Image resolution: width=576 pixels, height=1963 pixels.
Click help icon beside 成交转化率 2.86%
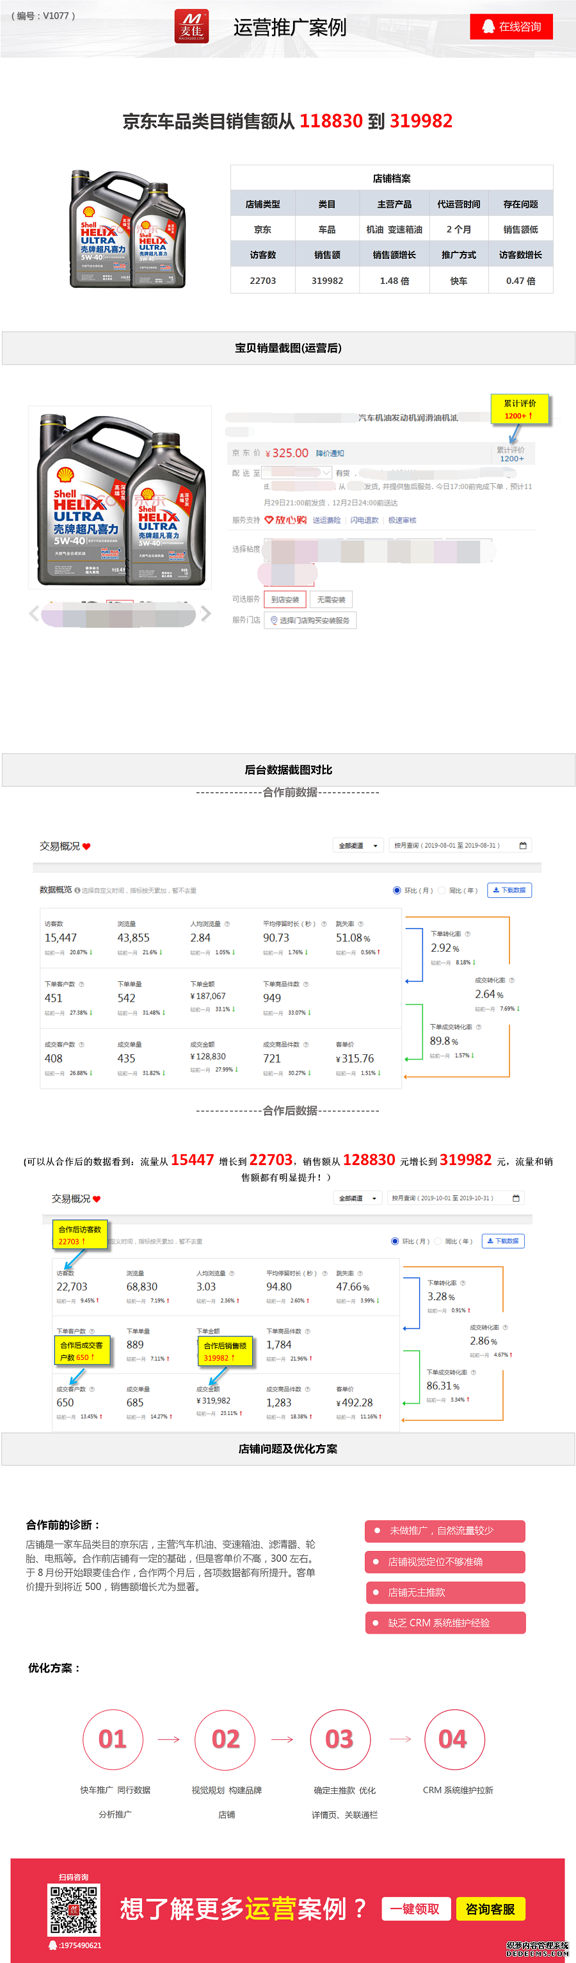(505, 1327)
